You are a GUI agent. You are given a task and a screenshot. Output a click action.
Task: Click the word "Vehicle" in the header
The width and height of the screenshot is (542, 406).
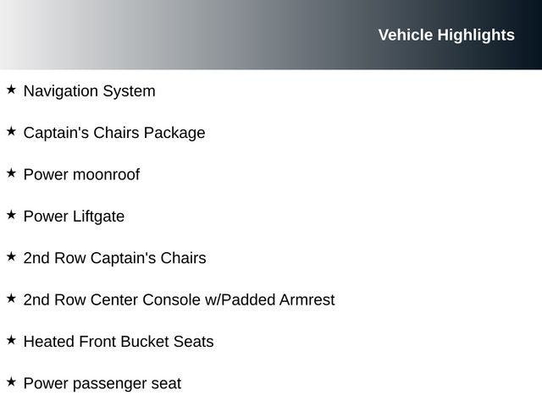click(405, 35)
